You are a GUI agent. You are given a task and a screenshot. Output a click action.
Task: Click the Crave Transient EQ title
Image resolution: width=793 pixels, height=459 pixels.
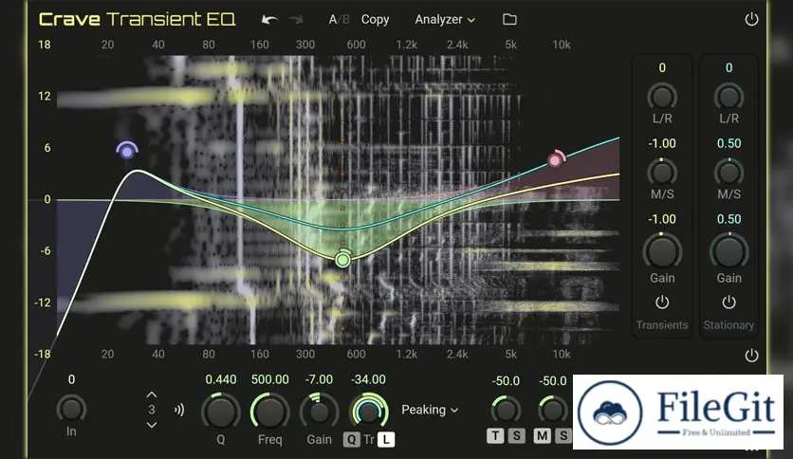point(137,19)
